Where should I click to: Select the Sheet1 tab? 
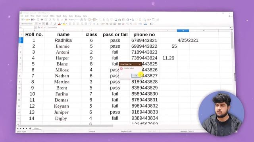pyautogui.click(x=37, y=129)
